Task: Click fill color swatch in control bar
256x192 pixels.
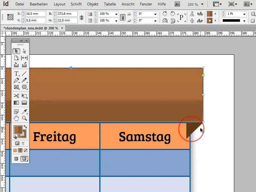Action: (210, 14)
